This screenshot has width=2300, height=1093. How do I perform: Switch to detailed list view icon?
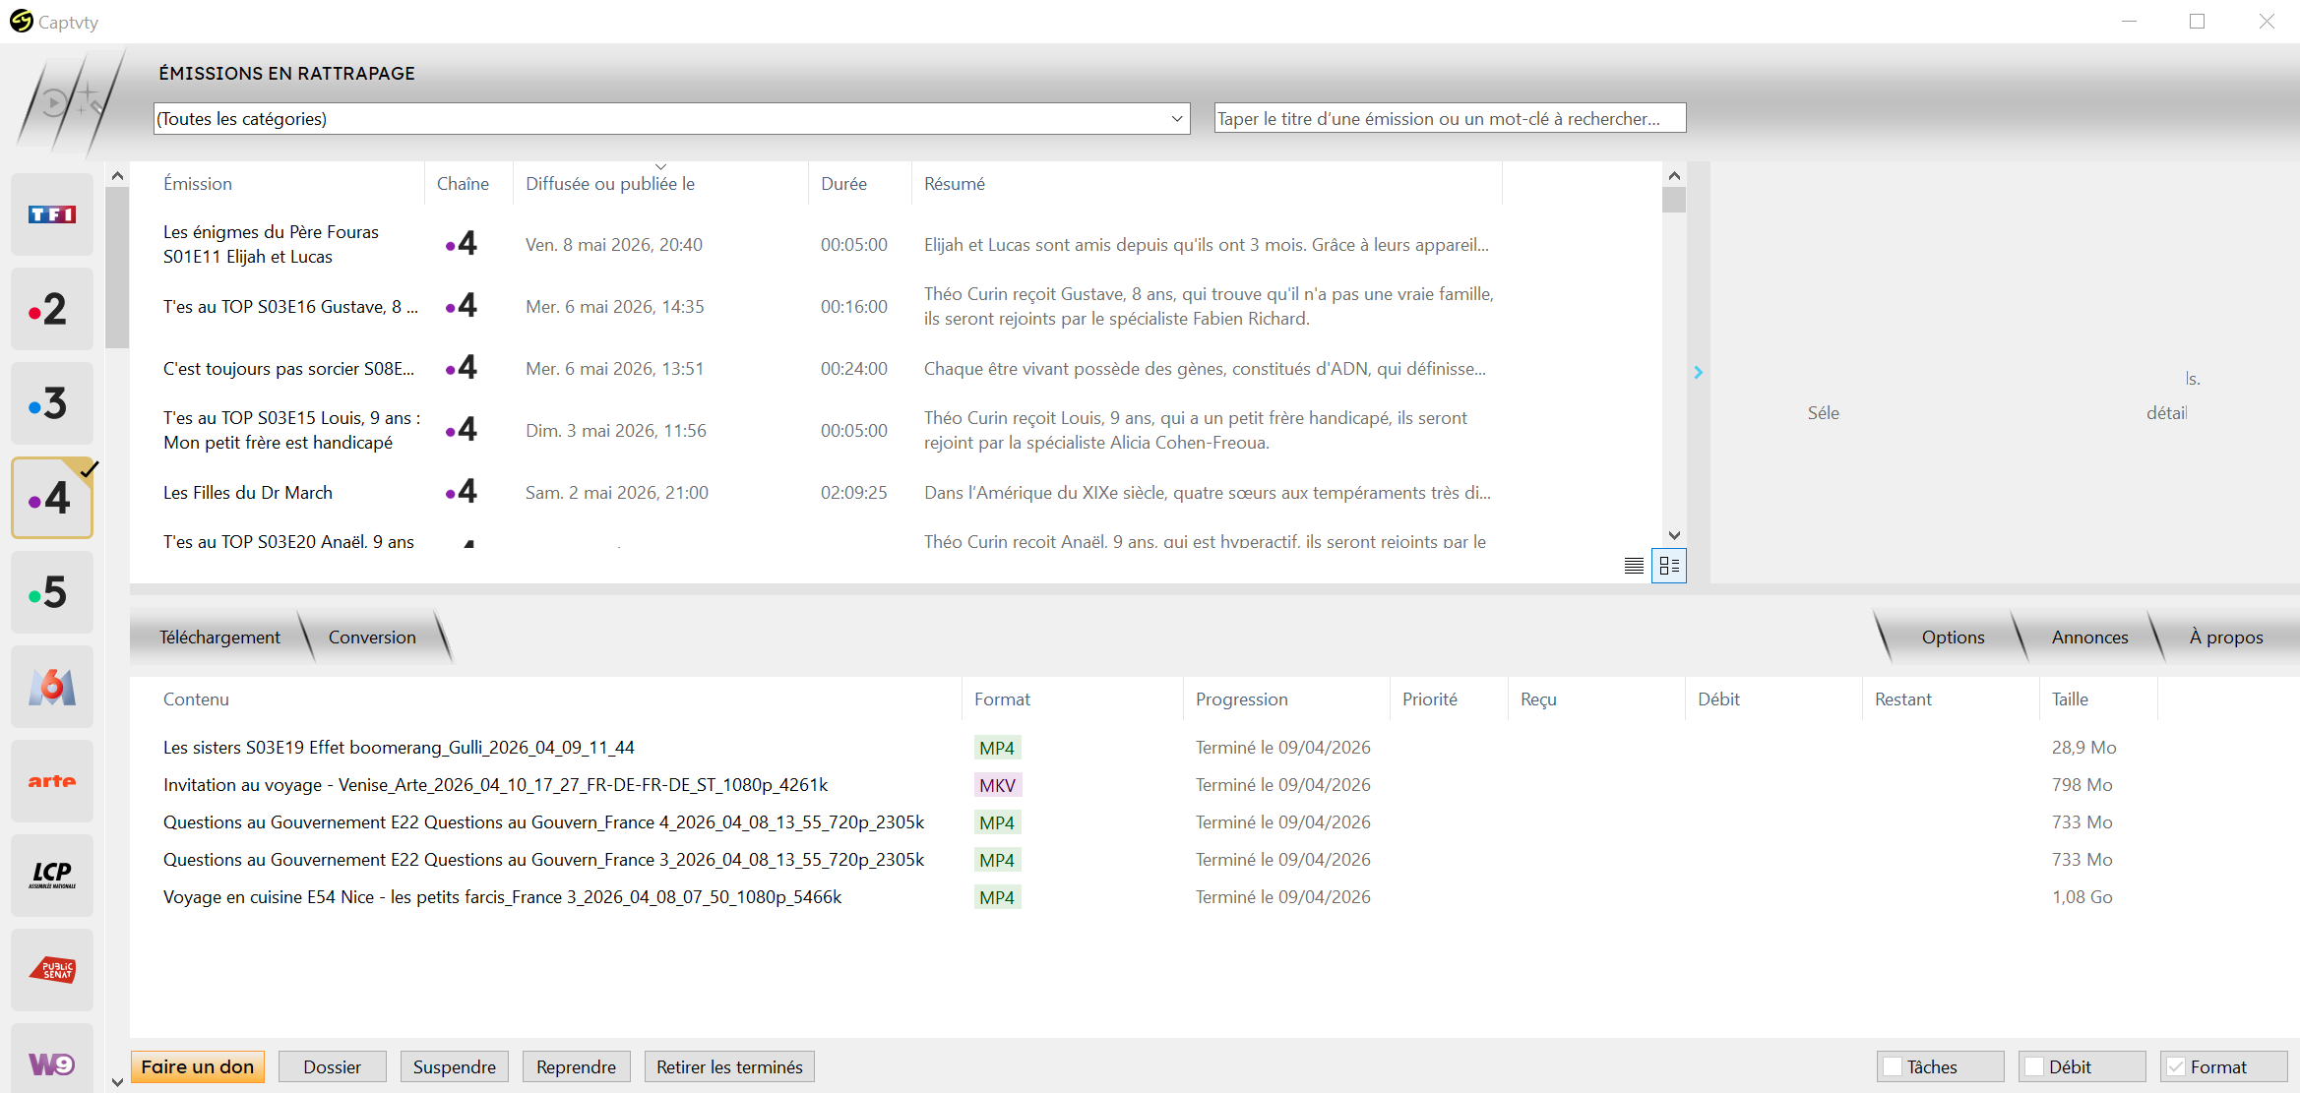pyautogui.click(x=1668, y=566)
